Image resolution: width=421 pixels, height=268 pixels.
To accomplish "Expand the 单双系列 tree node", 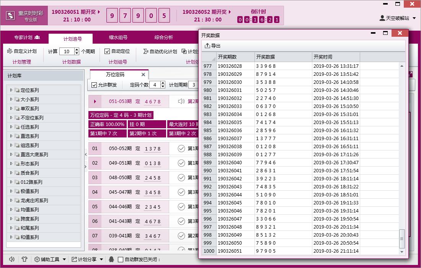I will [11, 108].
